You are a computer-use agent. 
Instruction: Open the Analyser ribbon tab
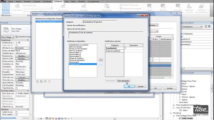coord(37,1)
